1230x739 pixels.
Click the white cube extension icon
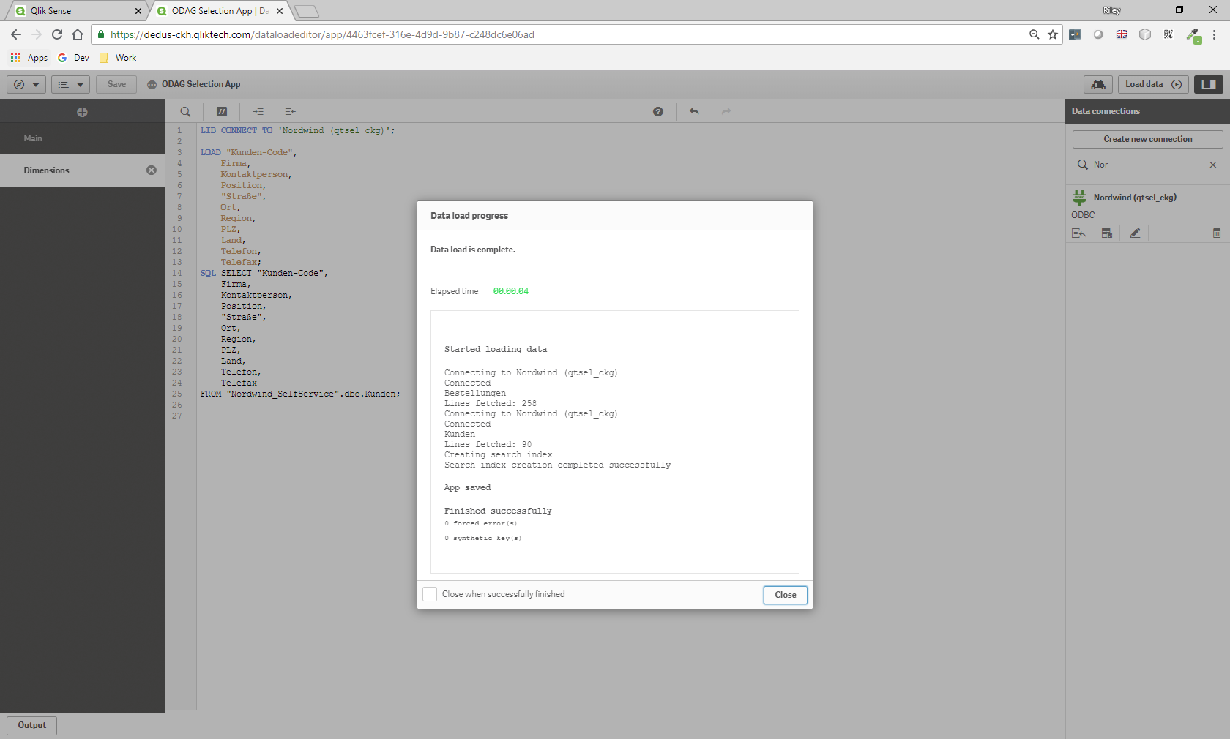click(x=1145, y=34)
